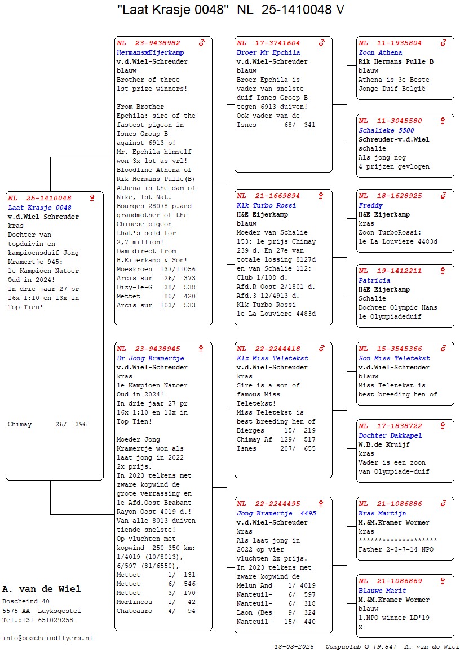The height and width of the screenshot is (661, 460).
Task: Open the info@boscheindflyers.nl email address
Action: (47, 638)
